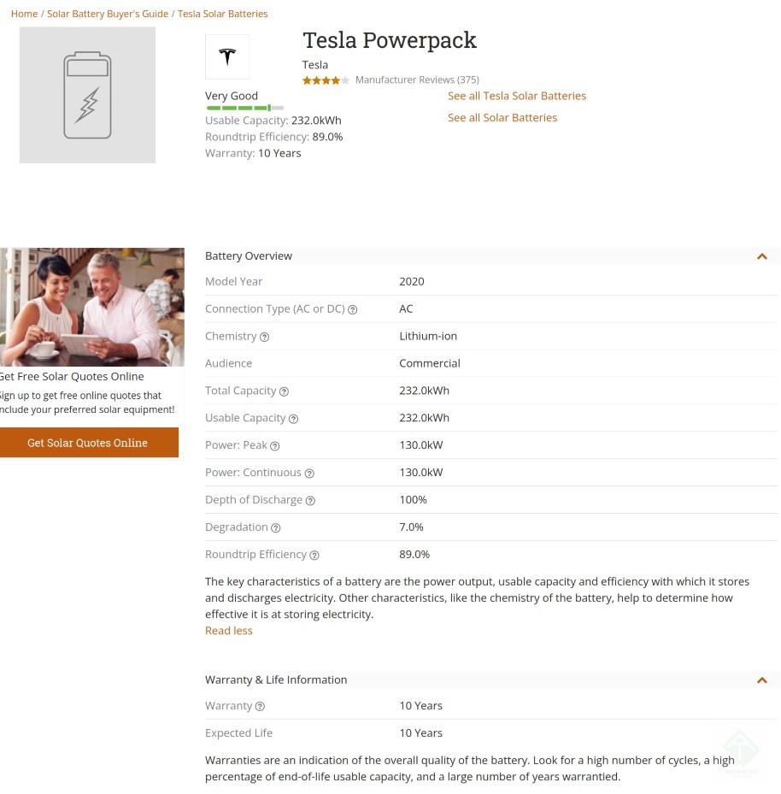Collapse the Battery Overview section

[761, 256]
